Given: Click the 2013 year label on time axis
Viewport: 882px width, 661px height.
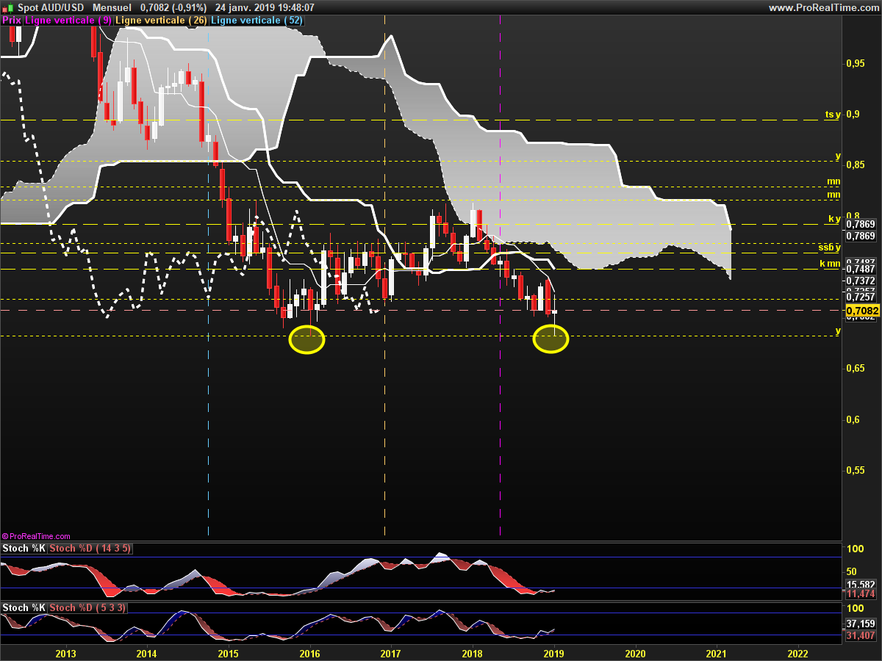Looking at the screenshot, I should click(65, 653).
